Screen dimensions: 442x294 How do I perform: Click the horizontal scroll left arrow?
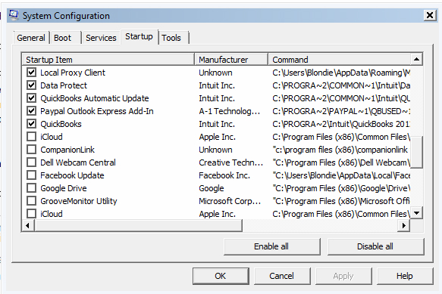click(x=27, y=225)
